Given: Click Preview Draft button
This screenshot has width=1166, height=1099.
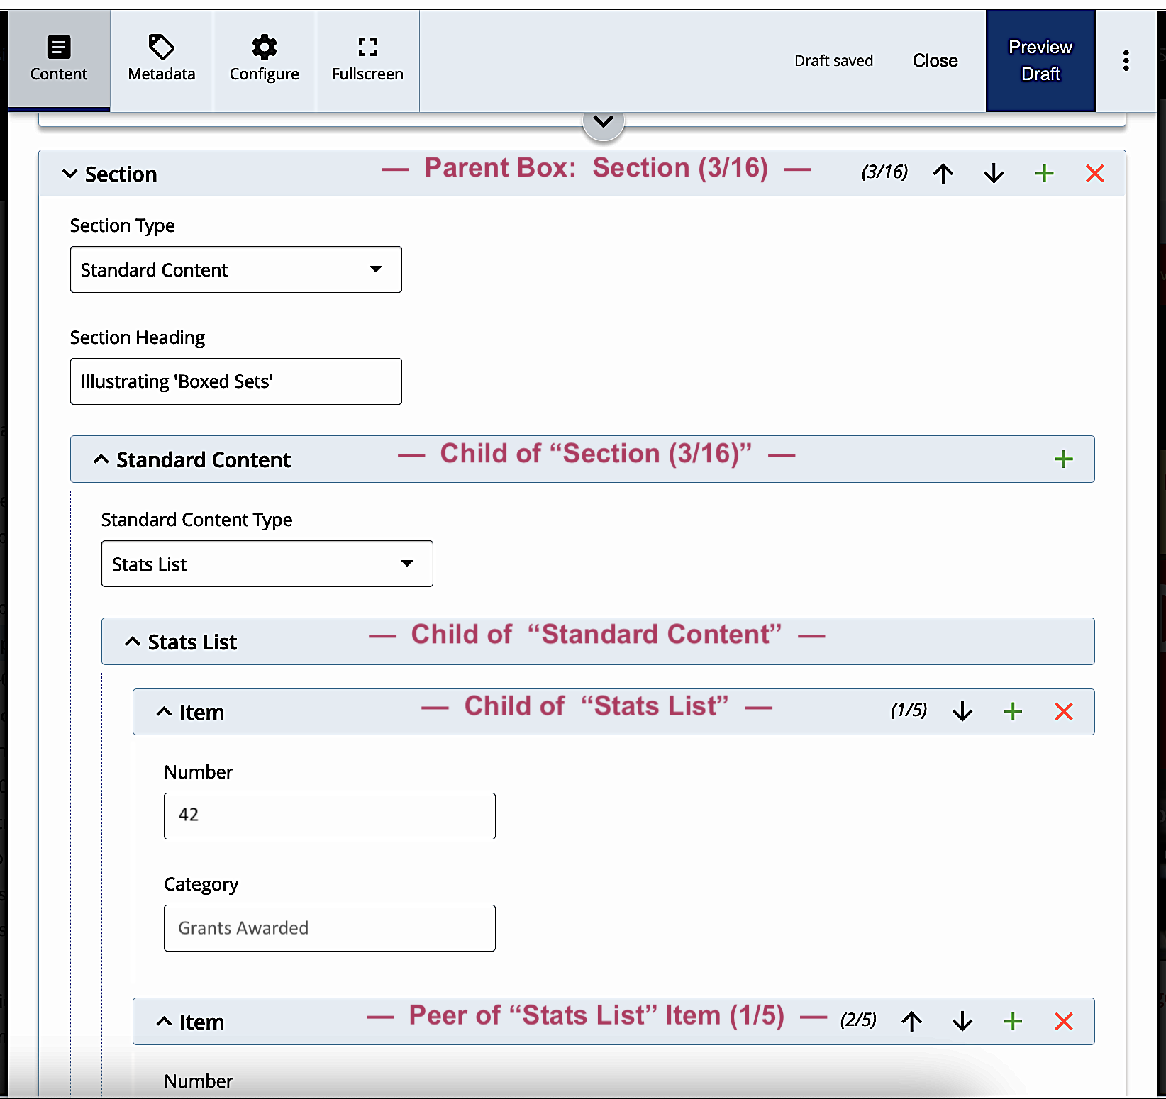Looking at the screenshot, I should [1040, 60].
